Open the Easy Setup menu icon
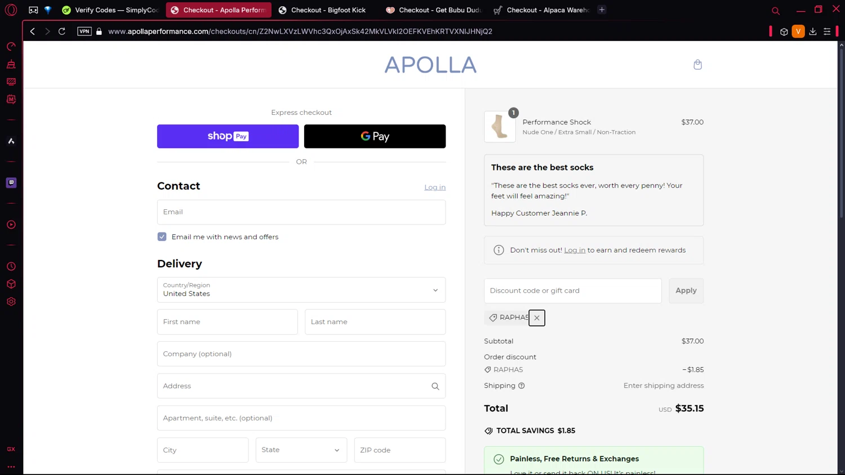845x475 pixels. [827, 32]
